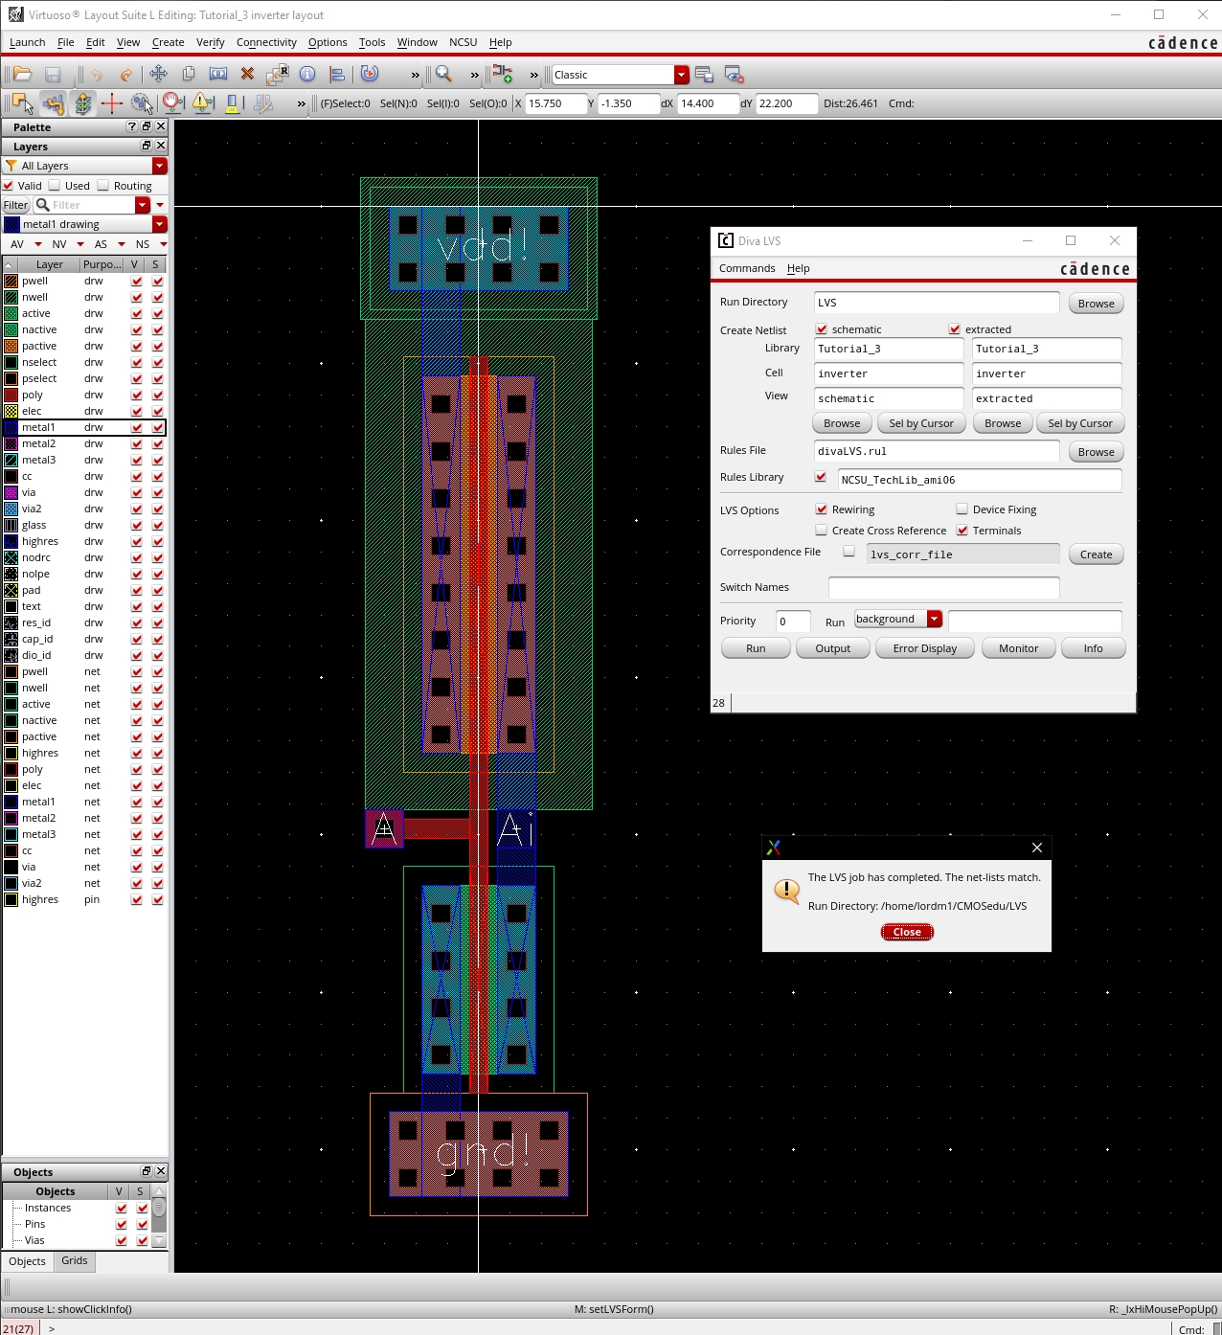
Task: Open the Verify menu
Action: 210,42
